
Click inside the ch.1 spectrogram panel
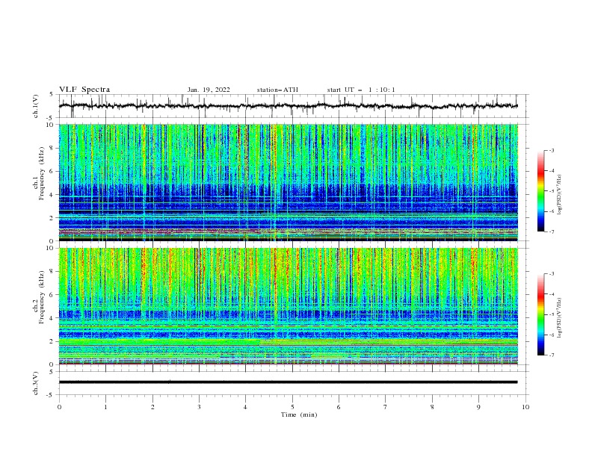click(289, 182)
